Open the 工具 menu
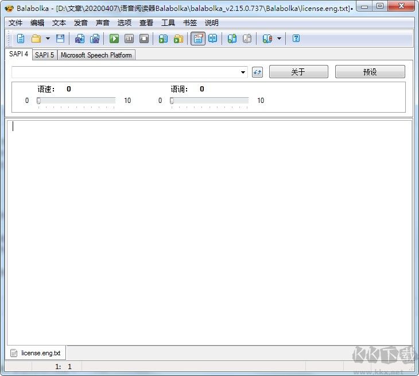This screenshot has width=419, height=376. (x=168, y=23)
